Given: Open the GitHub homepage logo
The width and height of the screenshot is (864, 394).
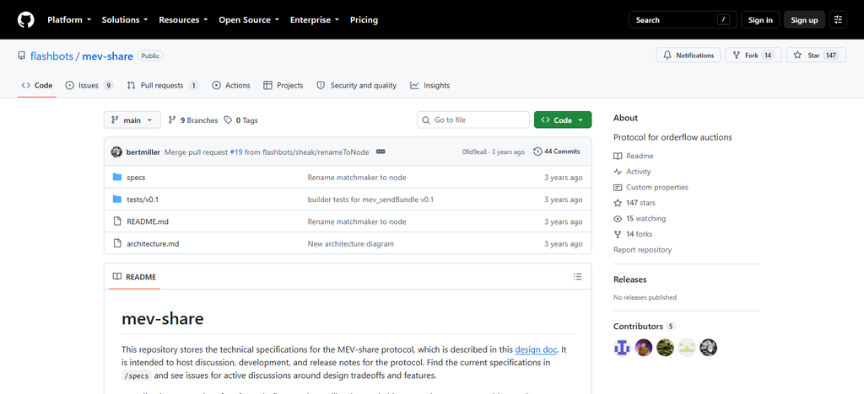Looking at the screenshot, I should click(x=25, y=19).
